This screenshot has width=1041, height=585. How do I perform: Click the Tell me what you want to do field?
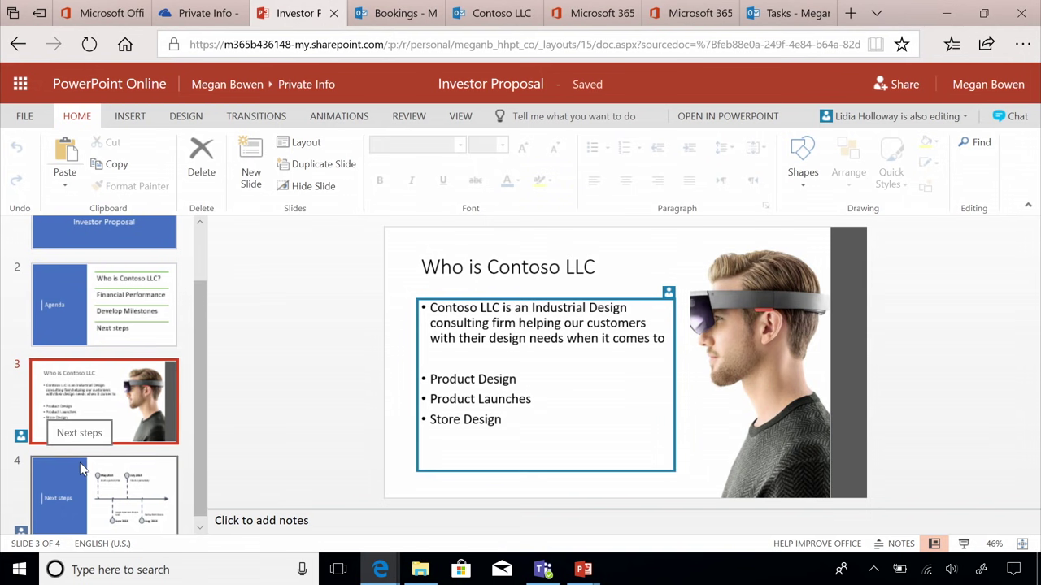tap(573, 116)
